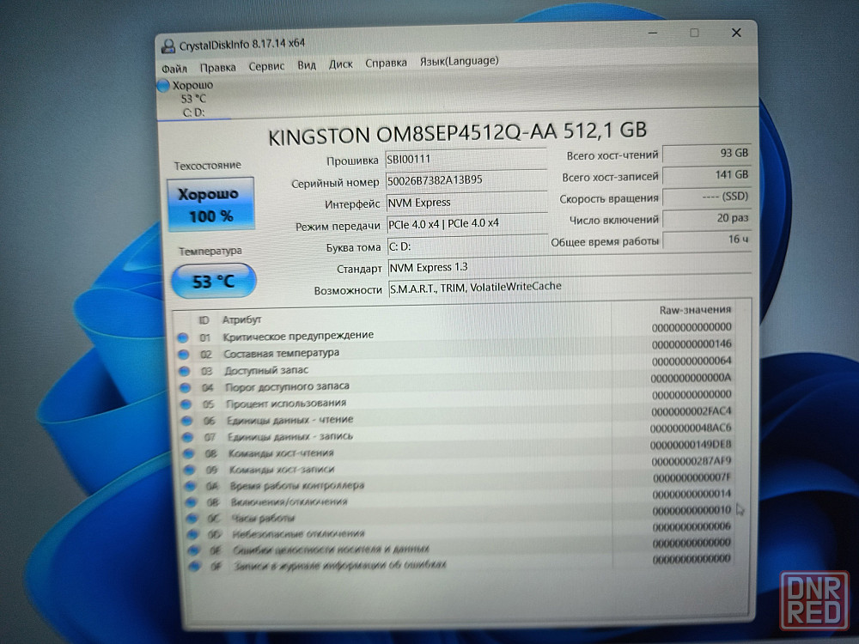Select the Команды хост-записи attribute text
This screenshot has width=859, height=644.
[x=282, y=470]
